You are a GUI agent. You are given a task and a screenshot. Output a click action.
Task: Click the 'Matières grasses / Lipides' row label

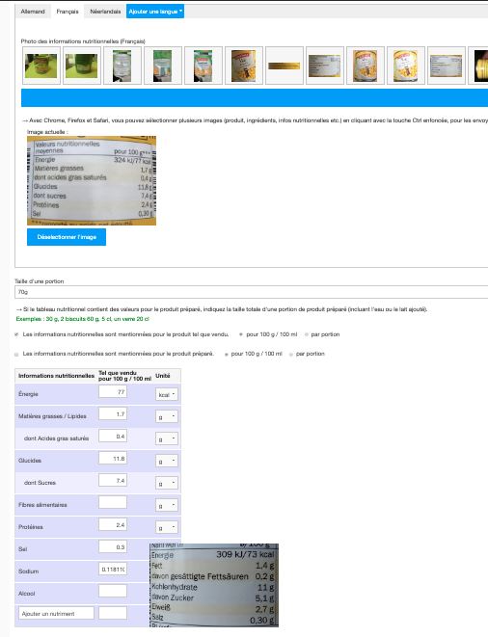(x=52, y=416)
